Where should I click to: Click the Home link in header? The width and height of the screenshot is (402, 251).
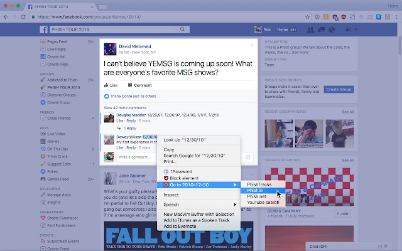click(282, 29)
